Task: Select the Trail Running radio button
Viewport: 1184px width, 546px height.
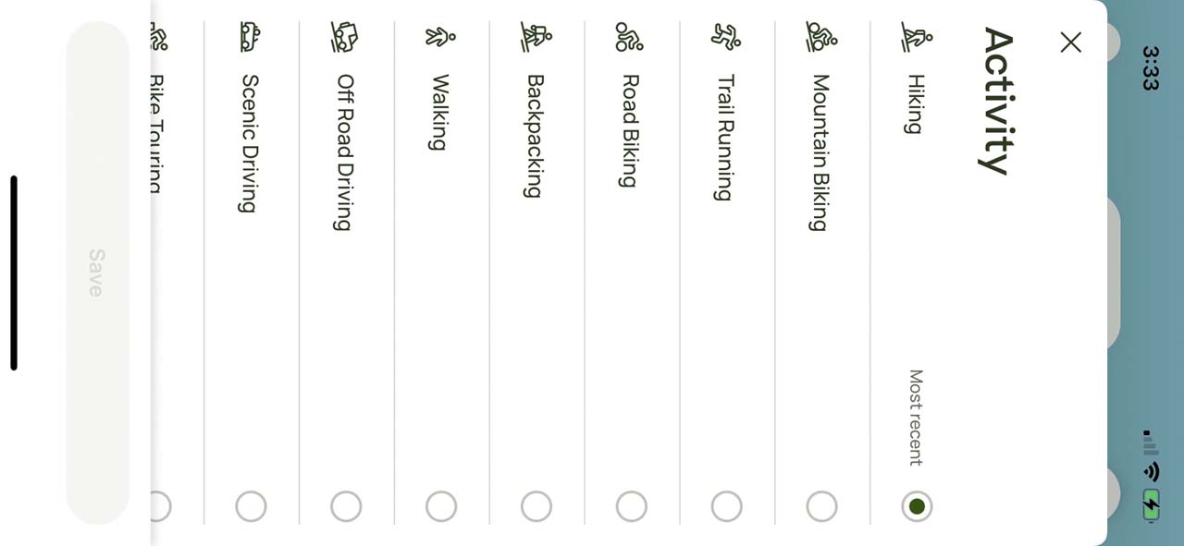Action: click(x=726, y=506)
